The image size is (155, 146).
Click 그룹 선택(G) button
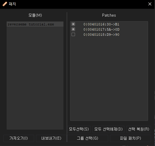(x=88, y=138)
